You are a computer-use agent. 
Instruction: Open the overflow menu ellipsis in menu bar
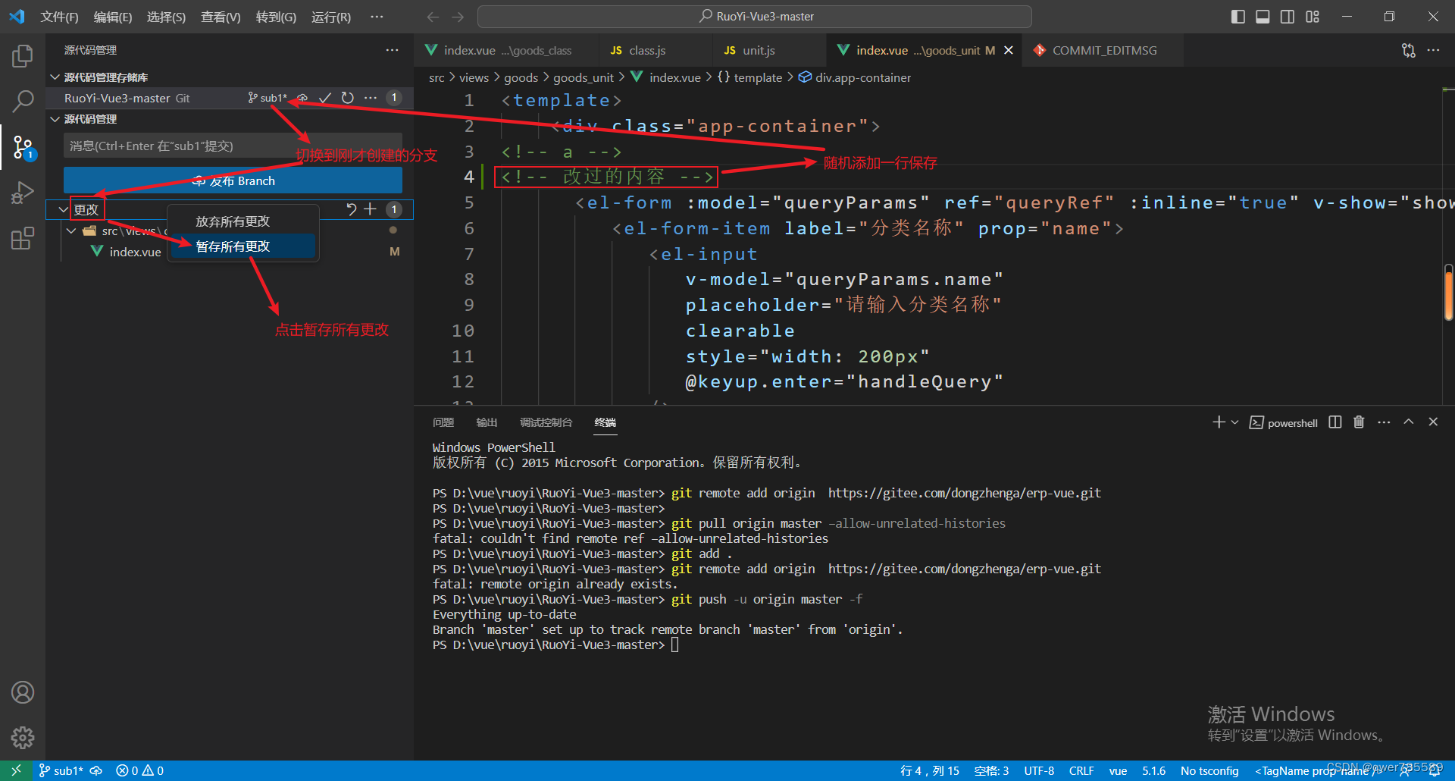coord(377,17)
